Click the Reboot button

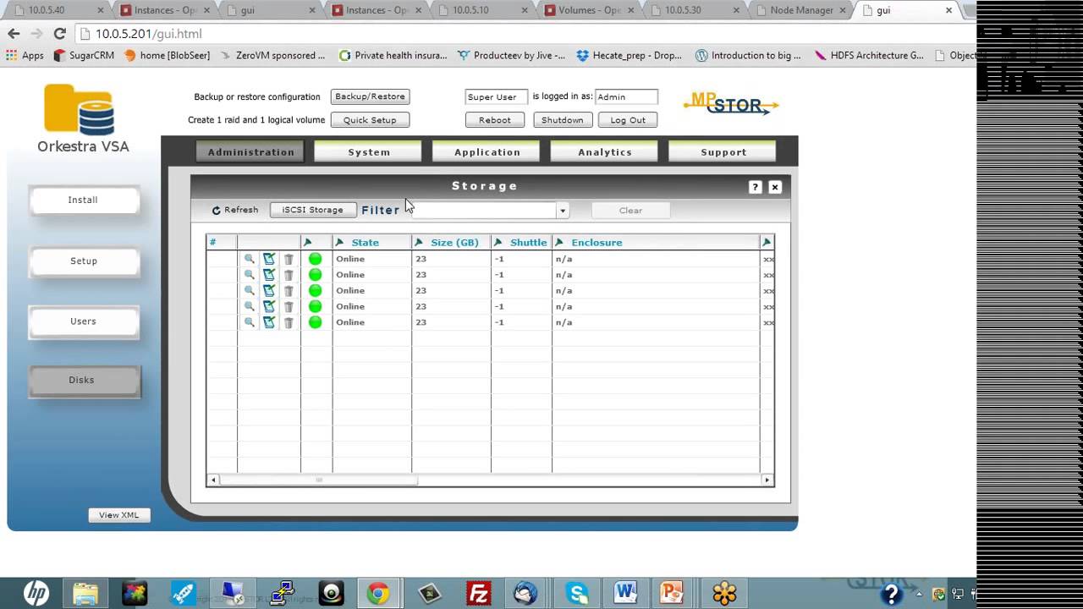[x=495, y=120]
